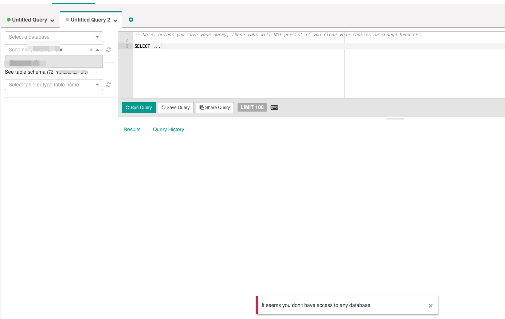The width and height of the screenshot is (505, 319).
Task: Open keyboard shortcuts via keyboard icon
Action: point(274,107)
